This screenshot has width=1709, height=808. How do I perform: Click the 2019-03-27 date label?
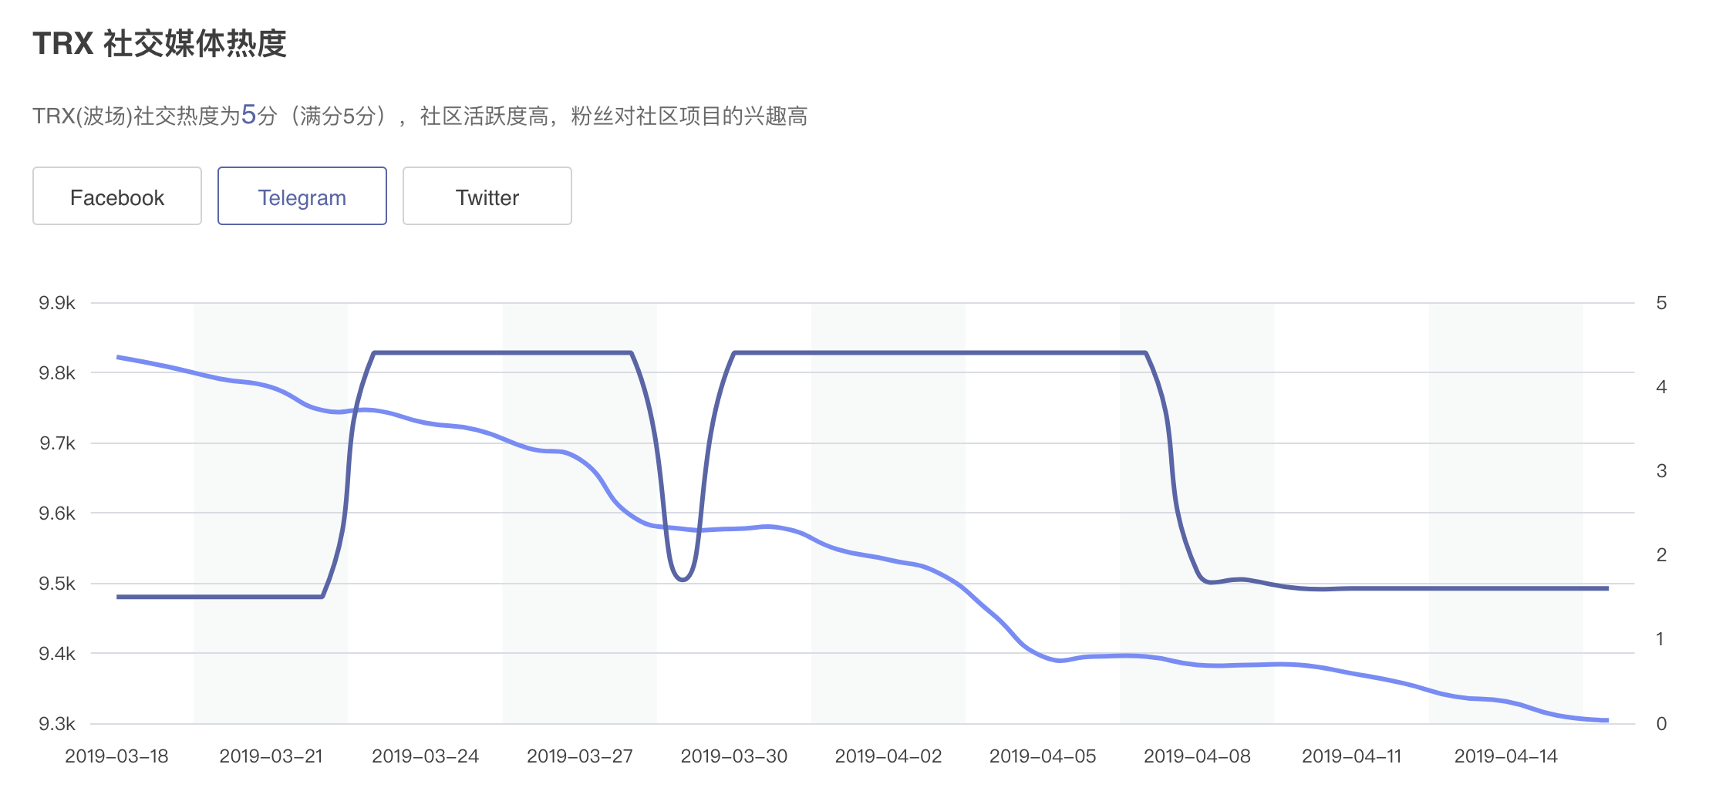[580, 756]
